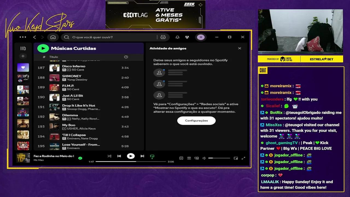Click the Configurações button
The height and width of the screenshot is (197, 350).
click(196, 121)
